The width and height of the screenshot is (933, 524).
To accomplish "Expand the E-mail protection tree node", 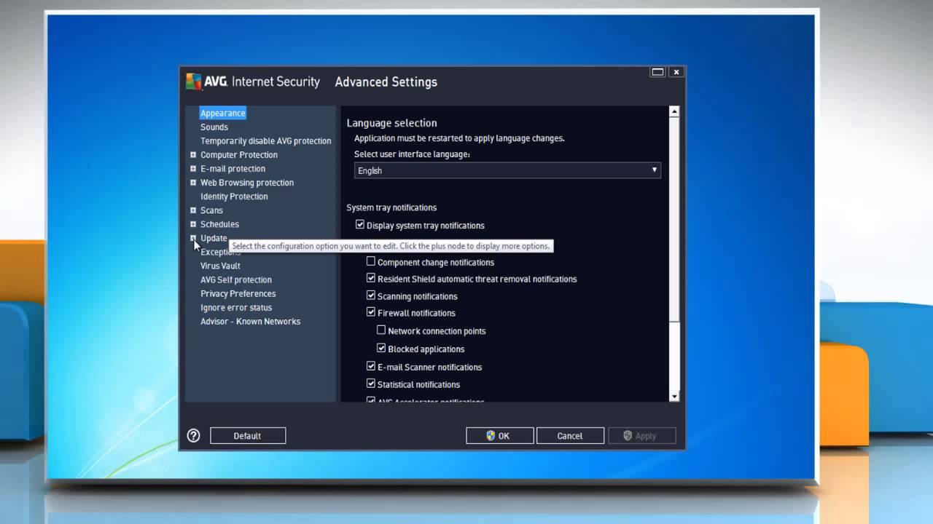I will coord(193,168).
